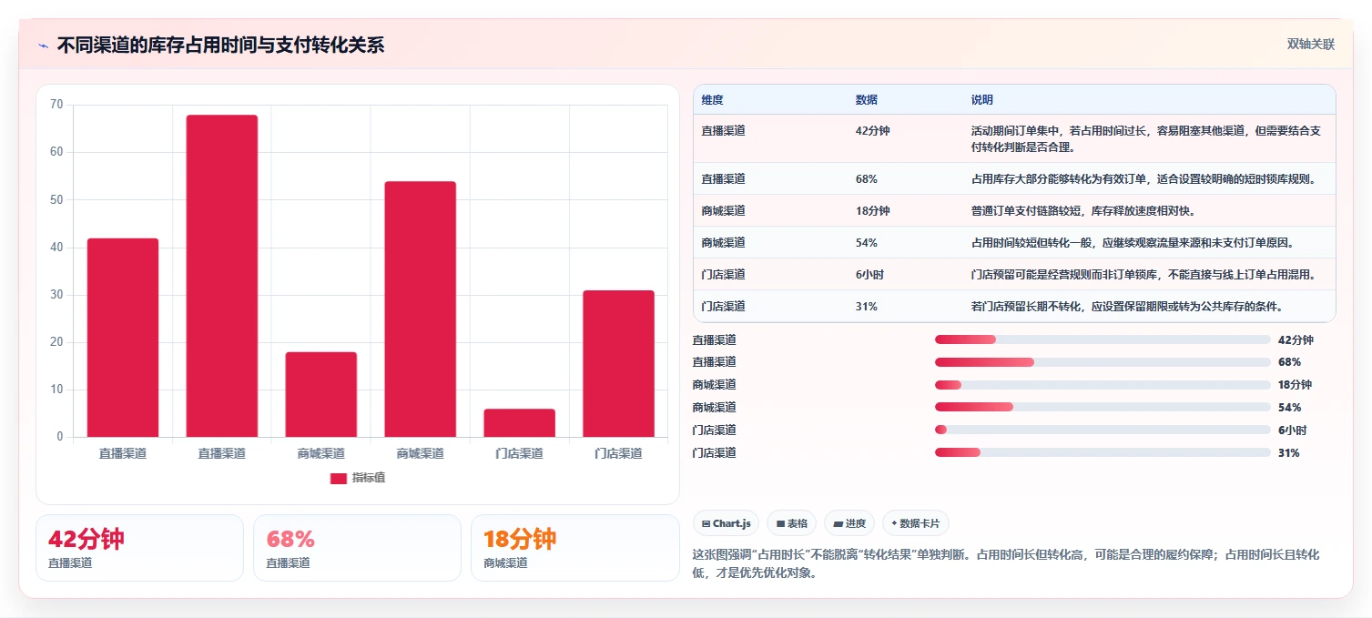Click the progress bar labeled 18分钟
Image resolution: width=1372 pixels, height=618 pixels.
click(x=1103, y=385)
